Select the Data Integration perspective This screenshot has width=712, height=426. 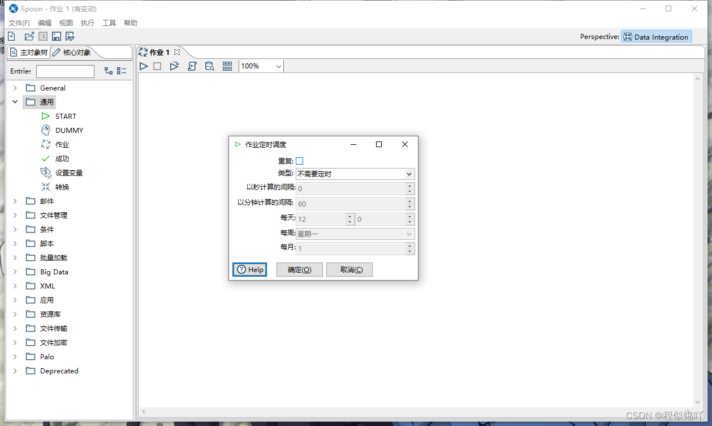pyautogui.click(x=656, y=37)
